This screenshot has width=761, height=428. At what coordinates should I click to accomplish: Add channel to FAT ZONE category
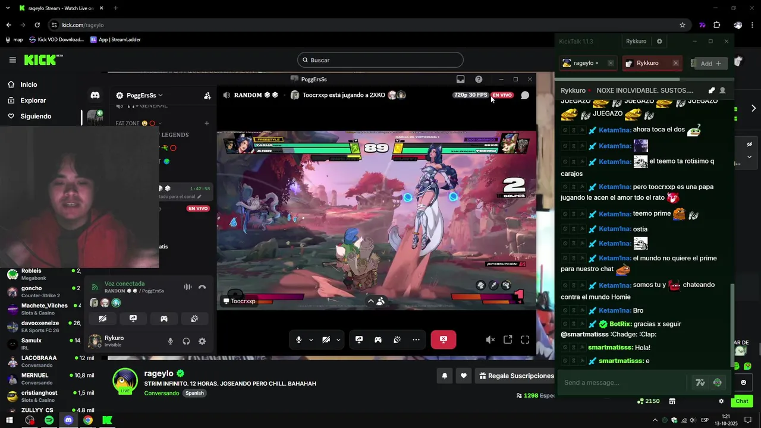[206, 124]
